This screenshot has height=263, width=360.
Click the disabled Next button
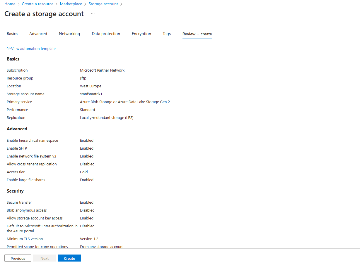(45, 258)
